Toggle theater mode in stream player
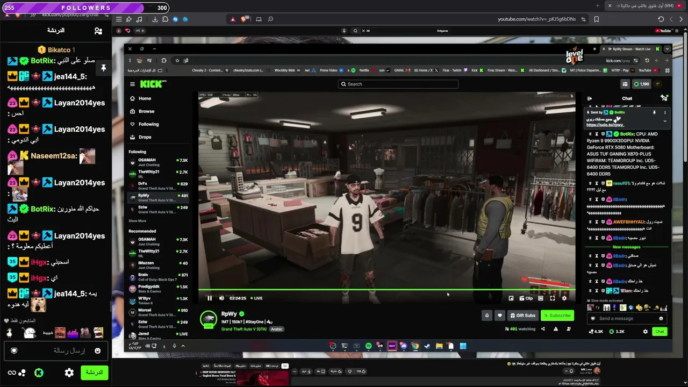This screenshot has width=688, height=387. tap(541, 298)
